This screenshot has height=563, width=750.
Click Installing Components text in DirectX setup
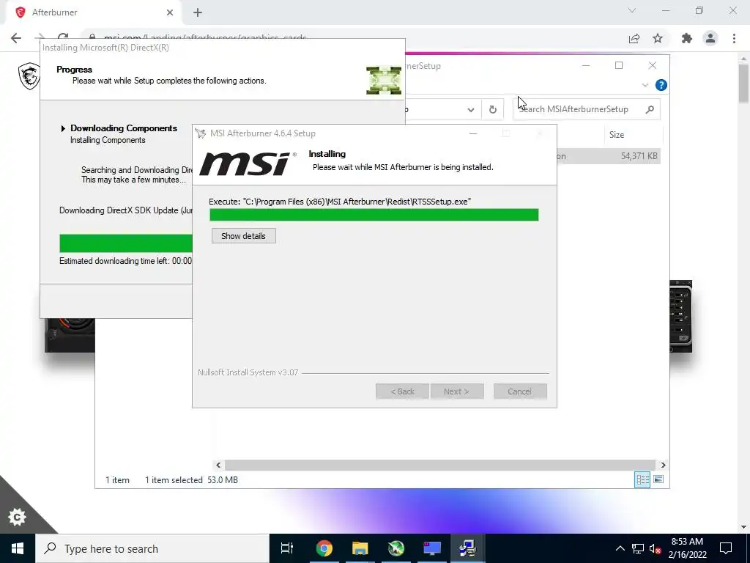pyautogui.click(x=108, y=140)
